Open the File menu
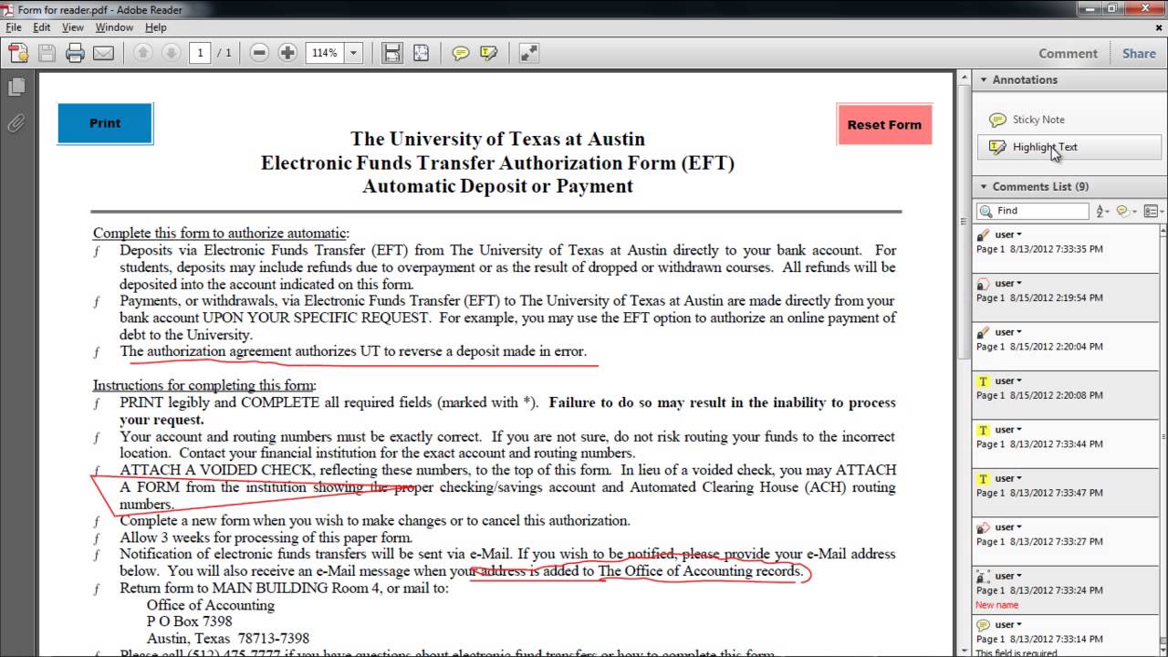 tap(13, 27)
